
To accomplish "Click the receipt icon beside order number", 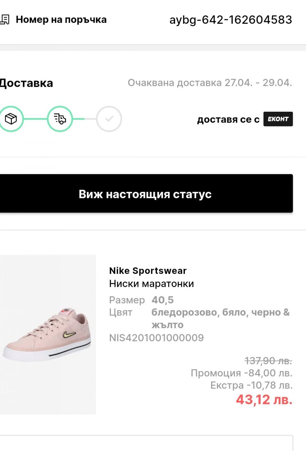I will pyautogui.click(x=5, y=19).
